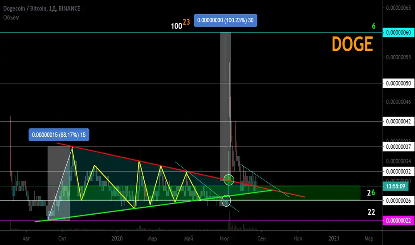Select the orange DOGE text annotation
Viewport: 415px width, 245px height.
(352, 44)
